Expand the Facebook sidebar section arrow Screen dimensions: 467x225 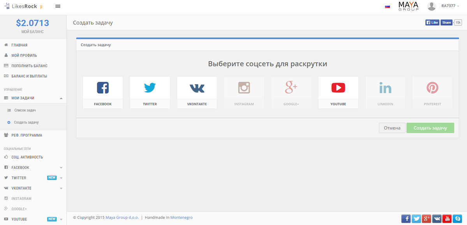point(61,168)
